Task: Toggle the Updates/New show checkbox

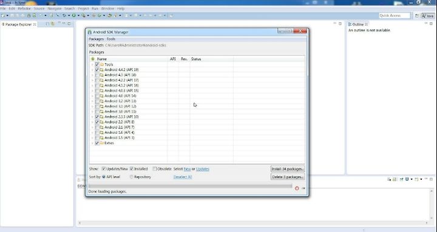Action: point(104,169)
